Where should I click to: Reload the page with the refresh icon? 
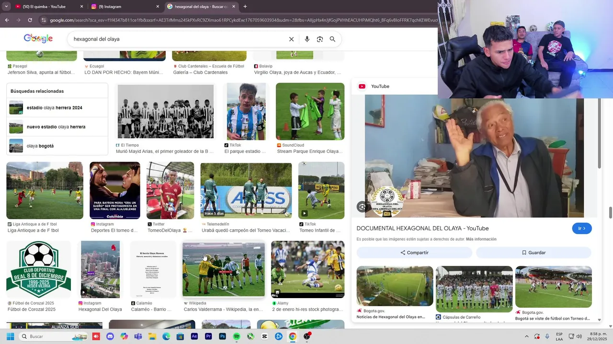pyautogui.click(x=30, y=20)
